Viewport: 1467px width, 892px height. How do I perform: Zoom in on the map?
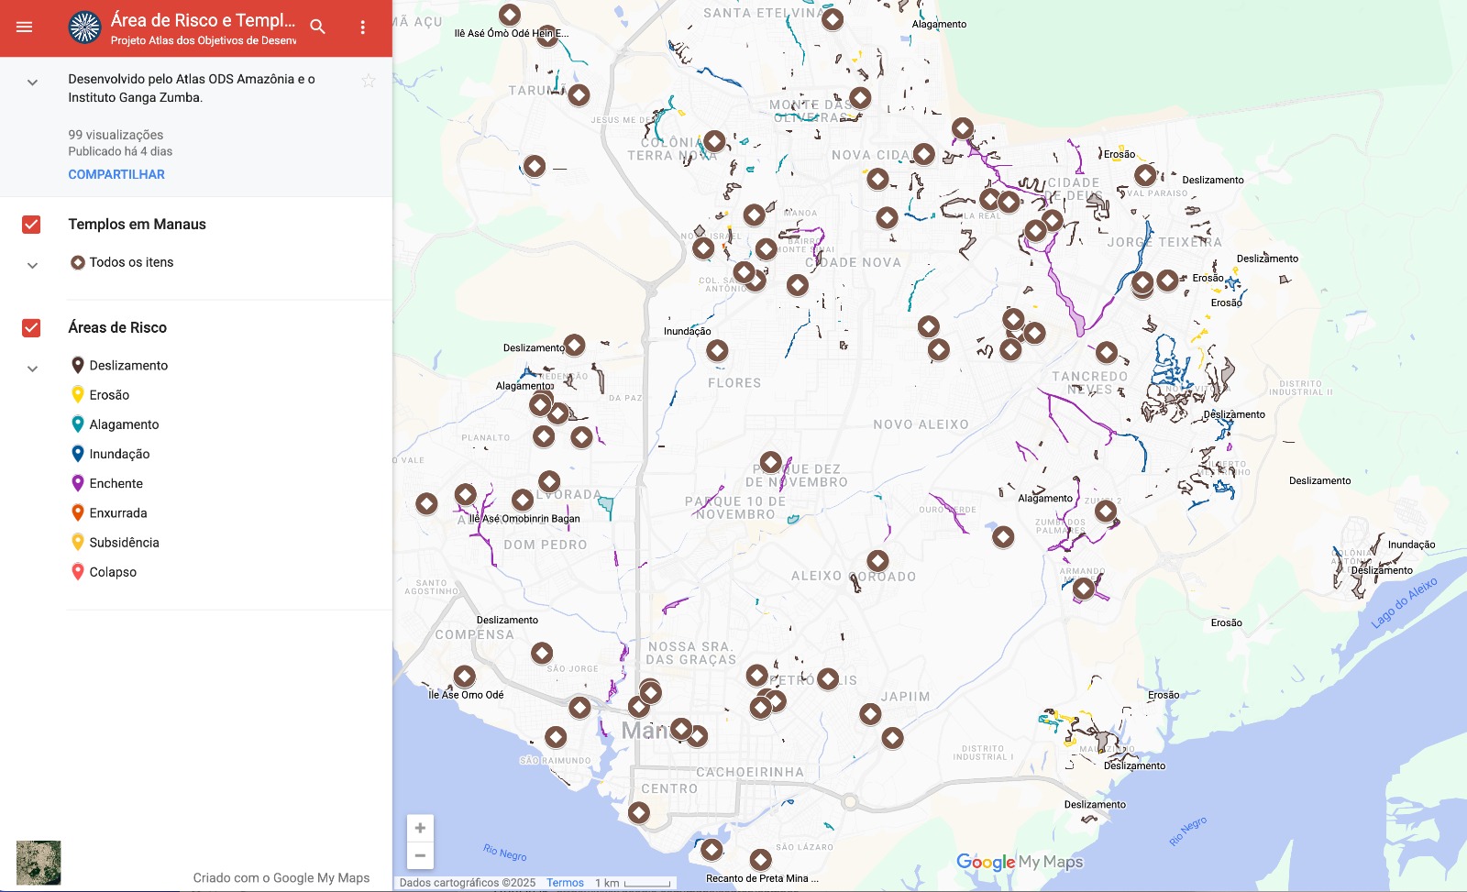coord(420,828)
